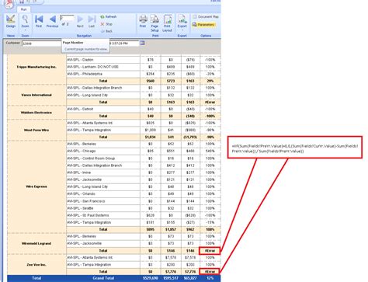
Task: Select the Waldom Electronics group cell
Action: 36,113
